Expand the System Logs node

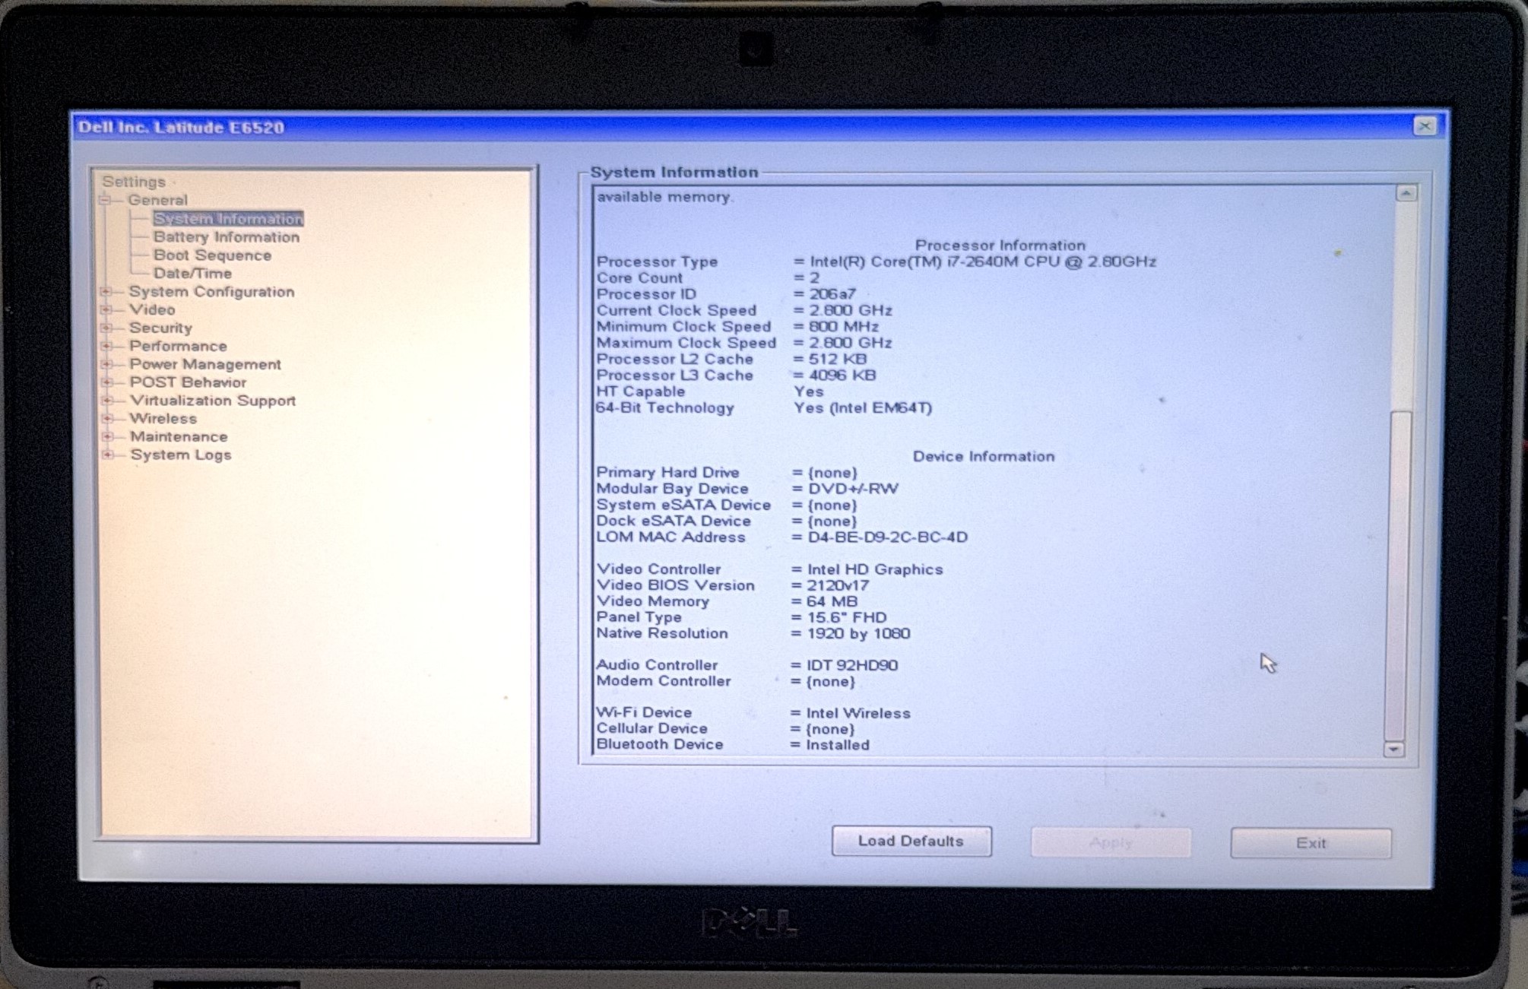(x=108, y=455)
